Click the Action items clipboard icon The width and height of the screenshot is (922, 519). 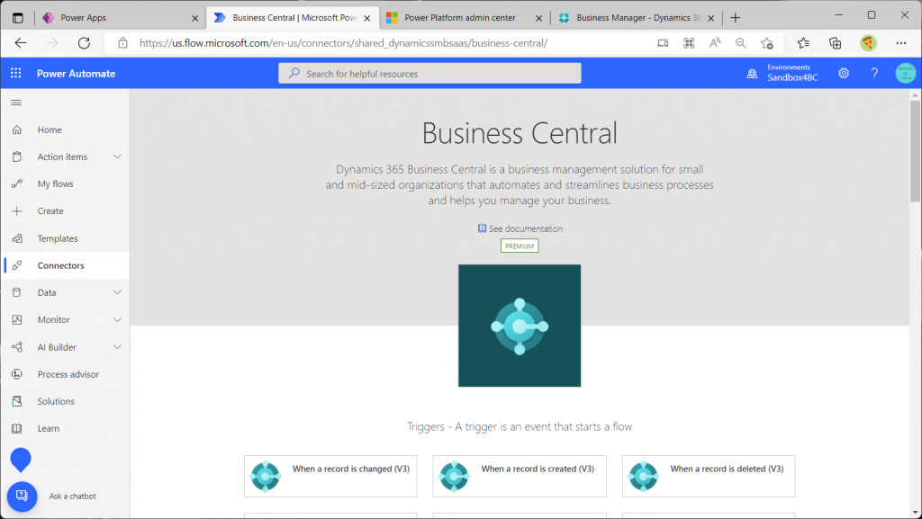[x=17, y=157]
